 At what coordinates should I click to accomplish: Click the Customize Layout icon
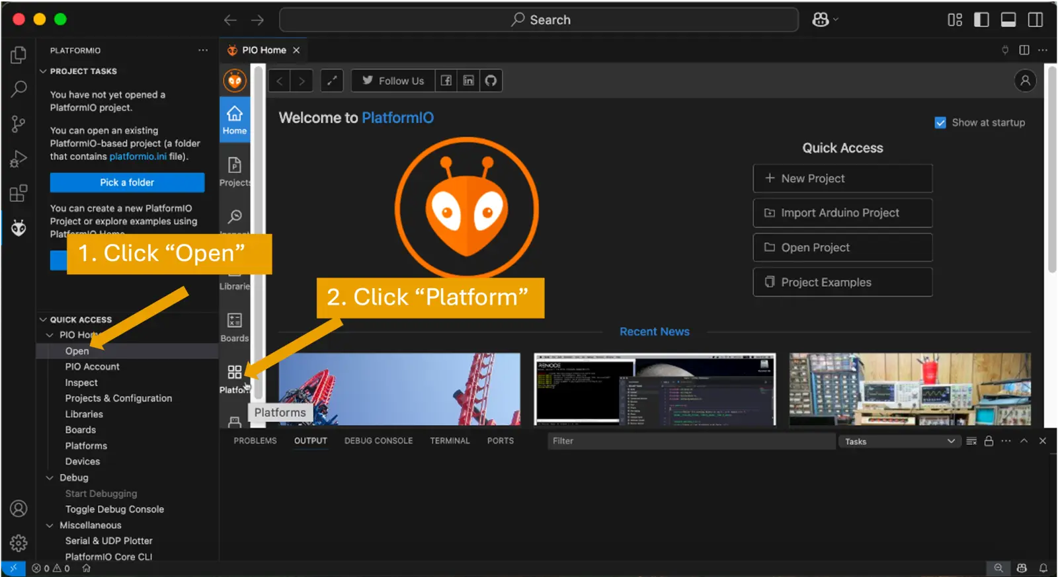point(955,20)
